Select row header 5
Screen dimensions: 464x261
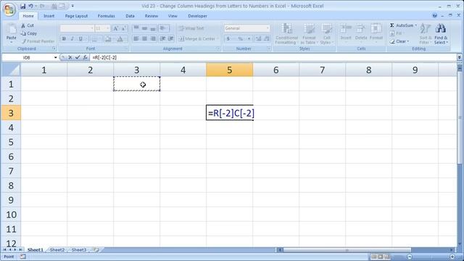[11, 142]
